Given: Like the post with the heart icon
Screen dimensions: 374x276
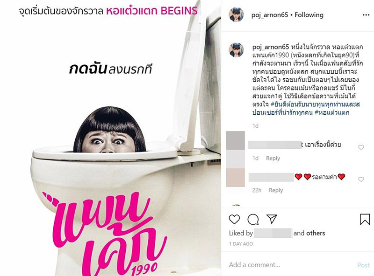Looking at the screenshot, I should 234,219.
